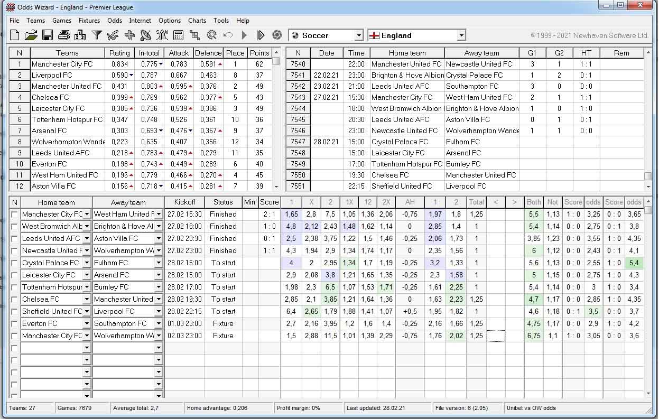The image size is (659, 419).
Task: Click the double play arrow icon
Action: pyautogui.click(x=261, y=35)
